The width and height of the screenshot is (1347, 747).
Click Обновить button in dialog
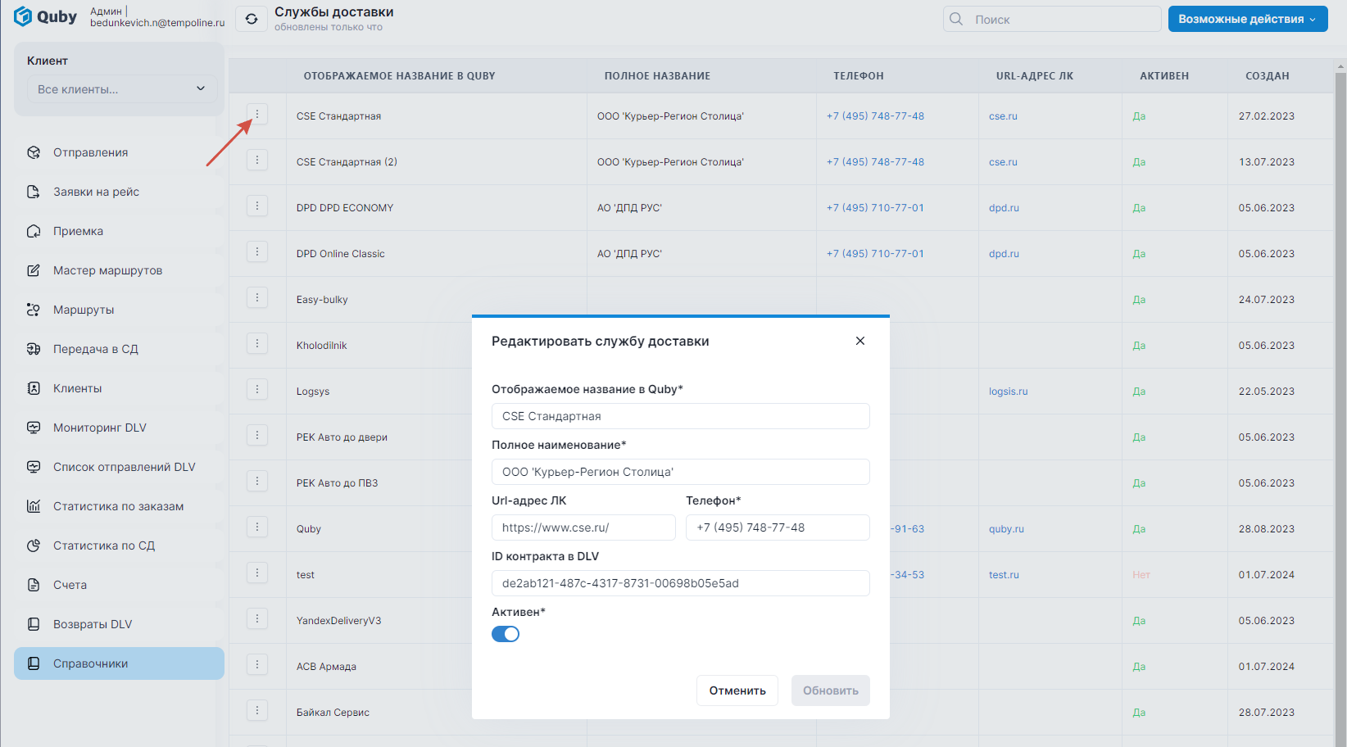point(831,690)
